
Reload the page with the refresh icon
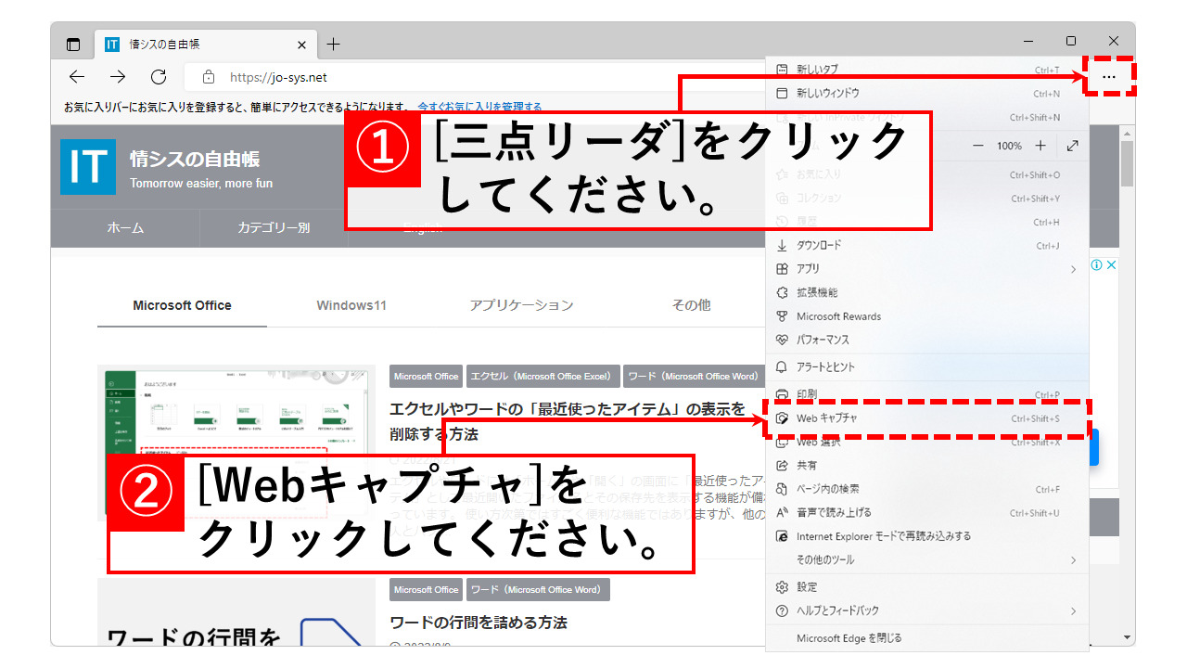(x=159, y=77)
